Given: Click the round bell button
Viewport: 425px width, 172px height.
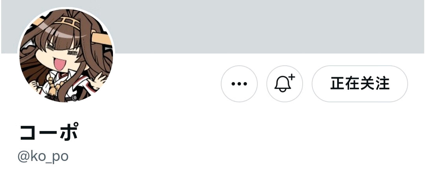Looking at the screenshot, I should click(x=285, y=84).
